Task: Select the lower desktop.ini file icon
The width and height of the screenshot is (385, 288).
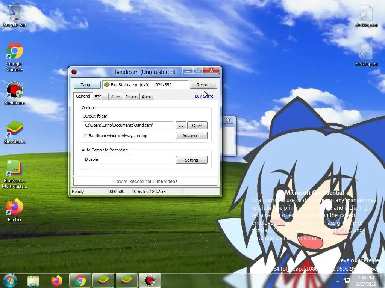Action: [366, 55]
